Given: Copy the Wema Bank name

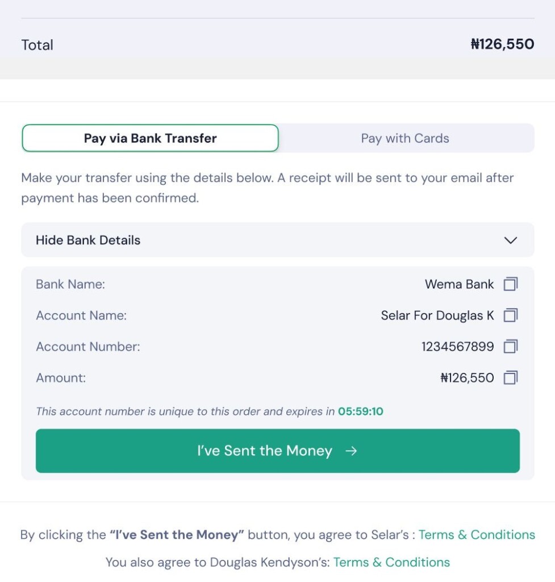Looking at the screenshot, I should coord(511,284).
